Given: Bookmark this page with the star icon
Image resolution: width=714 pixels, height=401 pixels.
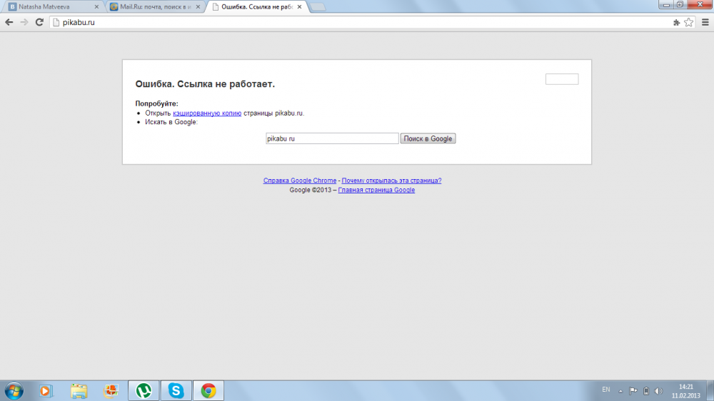Looking at the screenshot, I should point(689,22).
